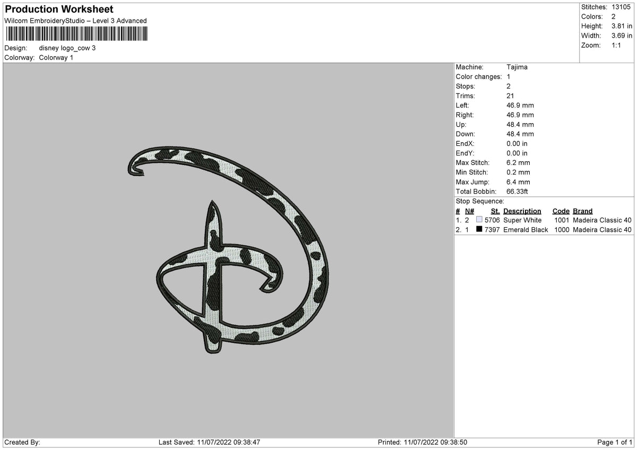Click the Description column header
The width and height of the screenshot is (637, 450).
522,211
